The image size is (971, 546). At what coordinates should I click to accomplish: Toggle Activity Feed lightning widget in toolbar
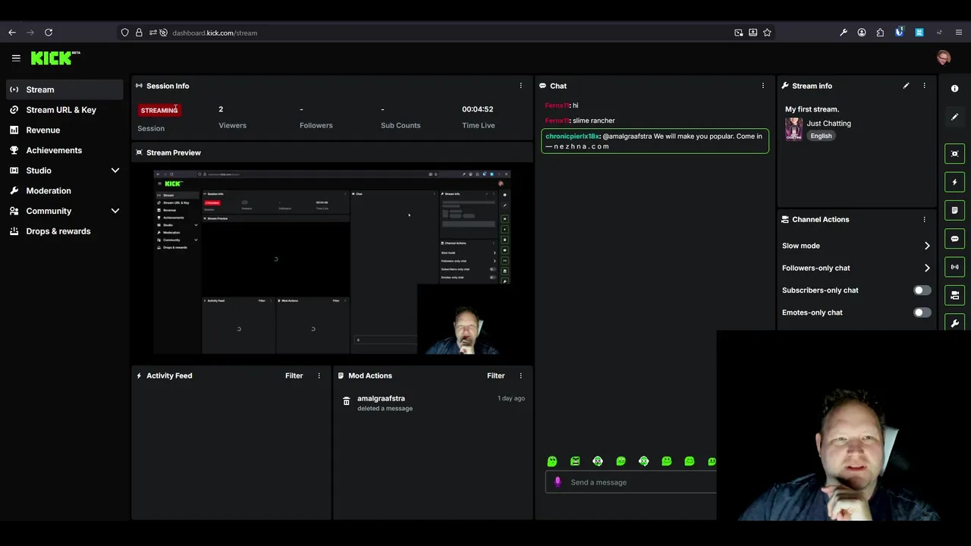(954, 182)
